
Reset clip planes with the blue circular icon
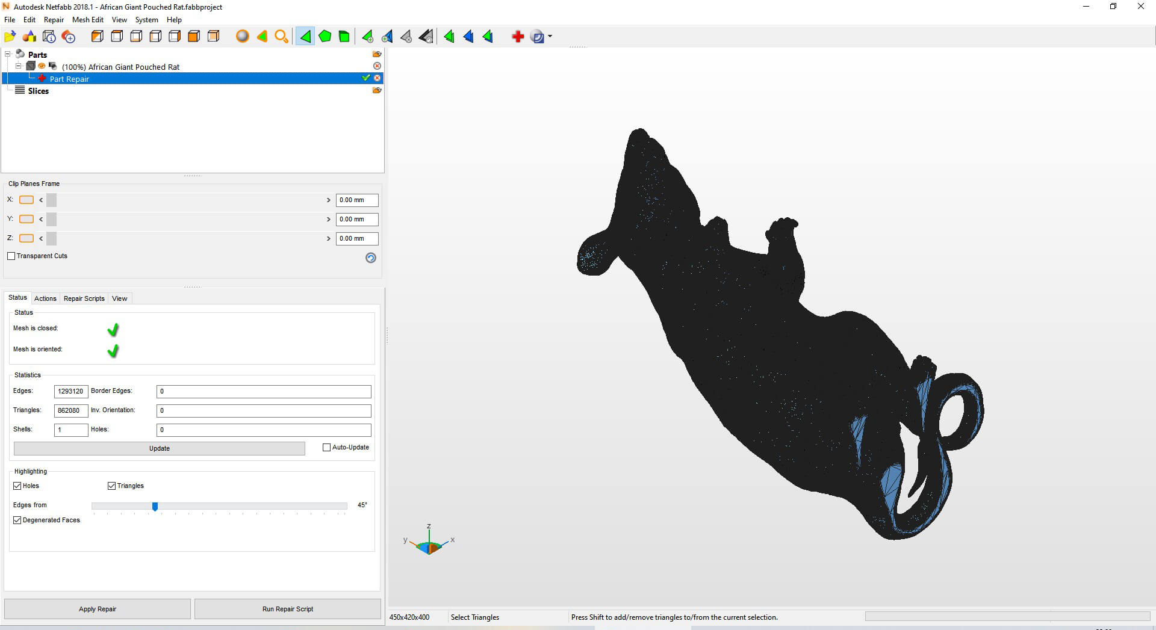(371, 258)
